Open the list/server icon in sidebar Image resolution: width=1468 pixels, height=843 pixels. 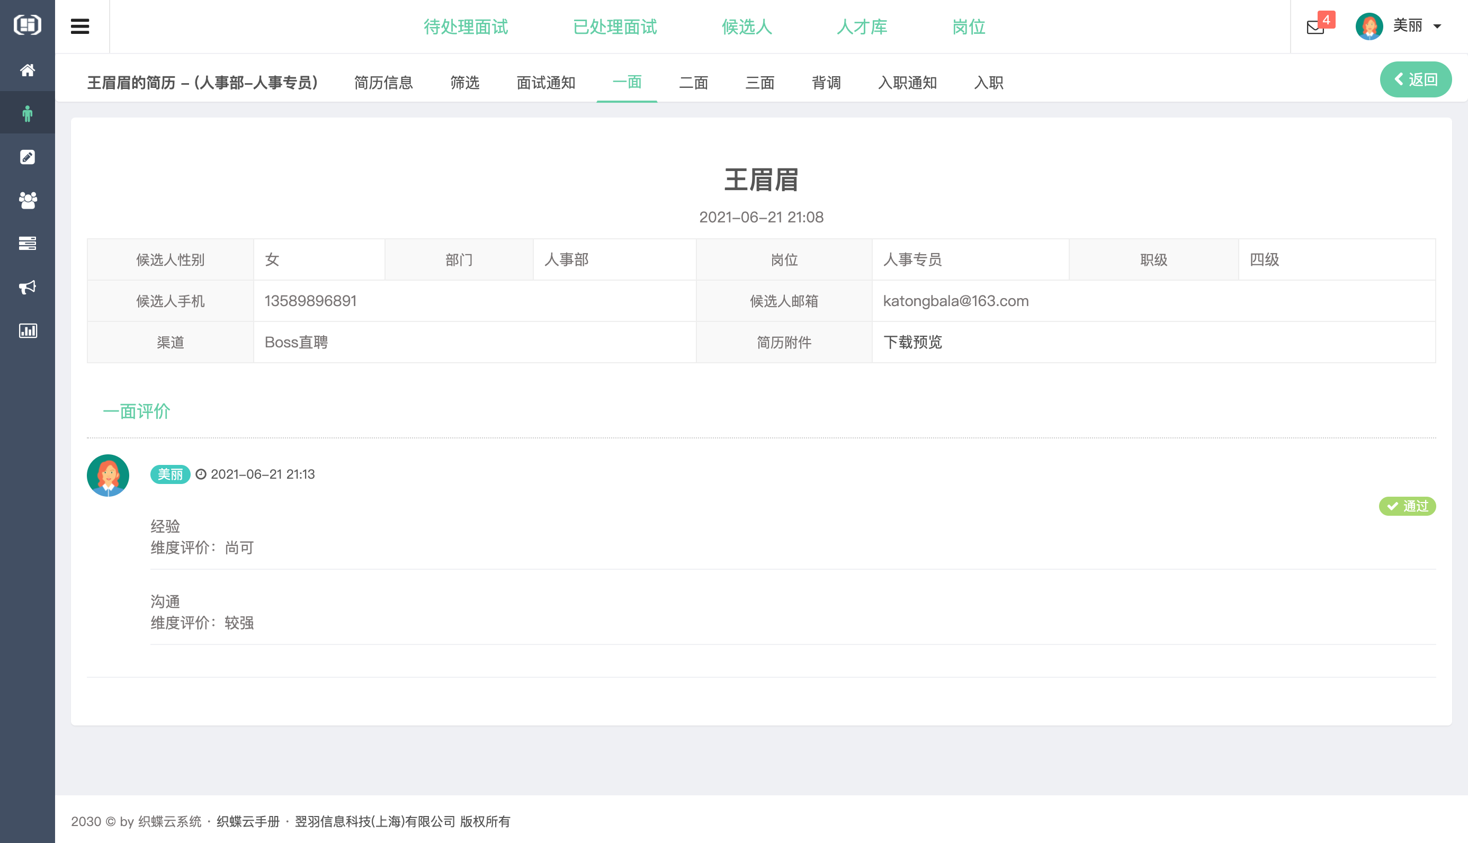click(x=27, y=243)
